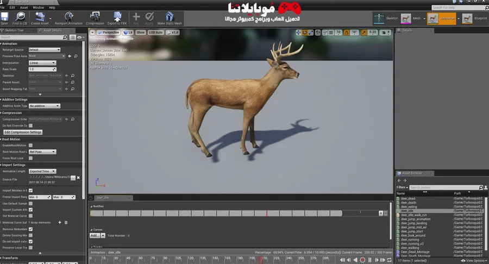Click the Notifies timeline track bar
This screenshot has height=264, width=489.
(216, 213)
